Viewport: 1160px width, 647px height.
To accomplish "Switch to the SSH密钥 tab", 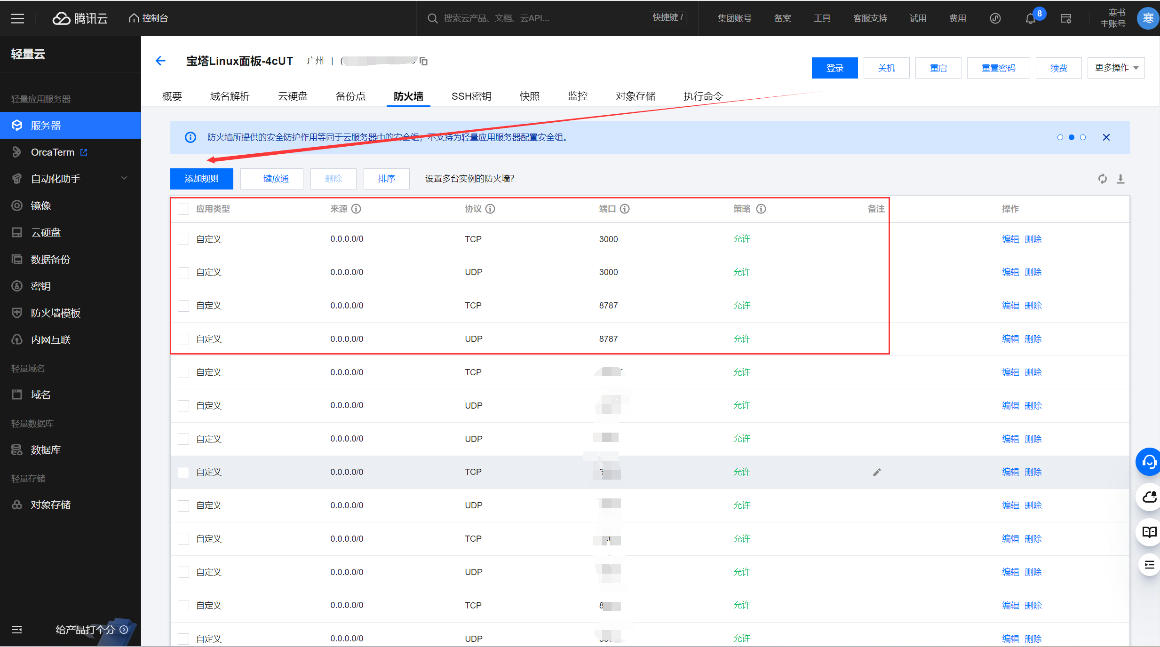I will [471, 96].
